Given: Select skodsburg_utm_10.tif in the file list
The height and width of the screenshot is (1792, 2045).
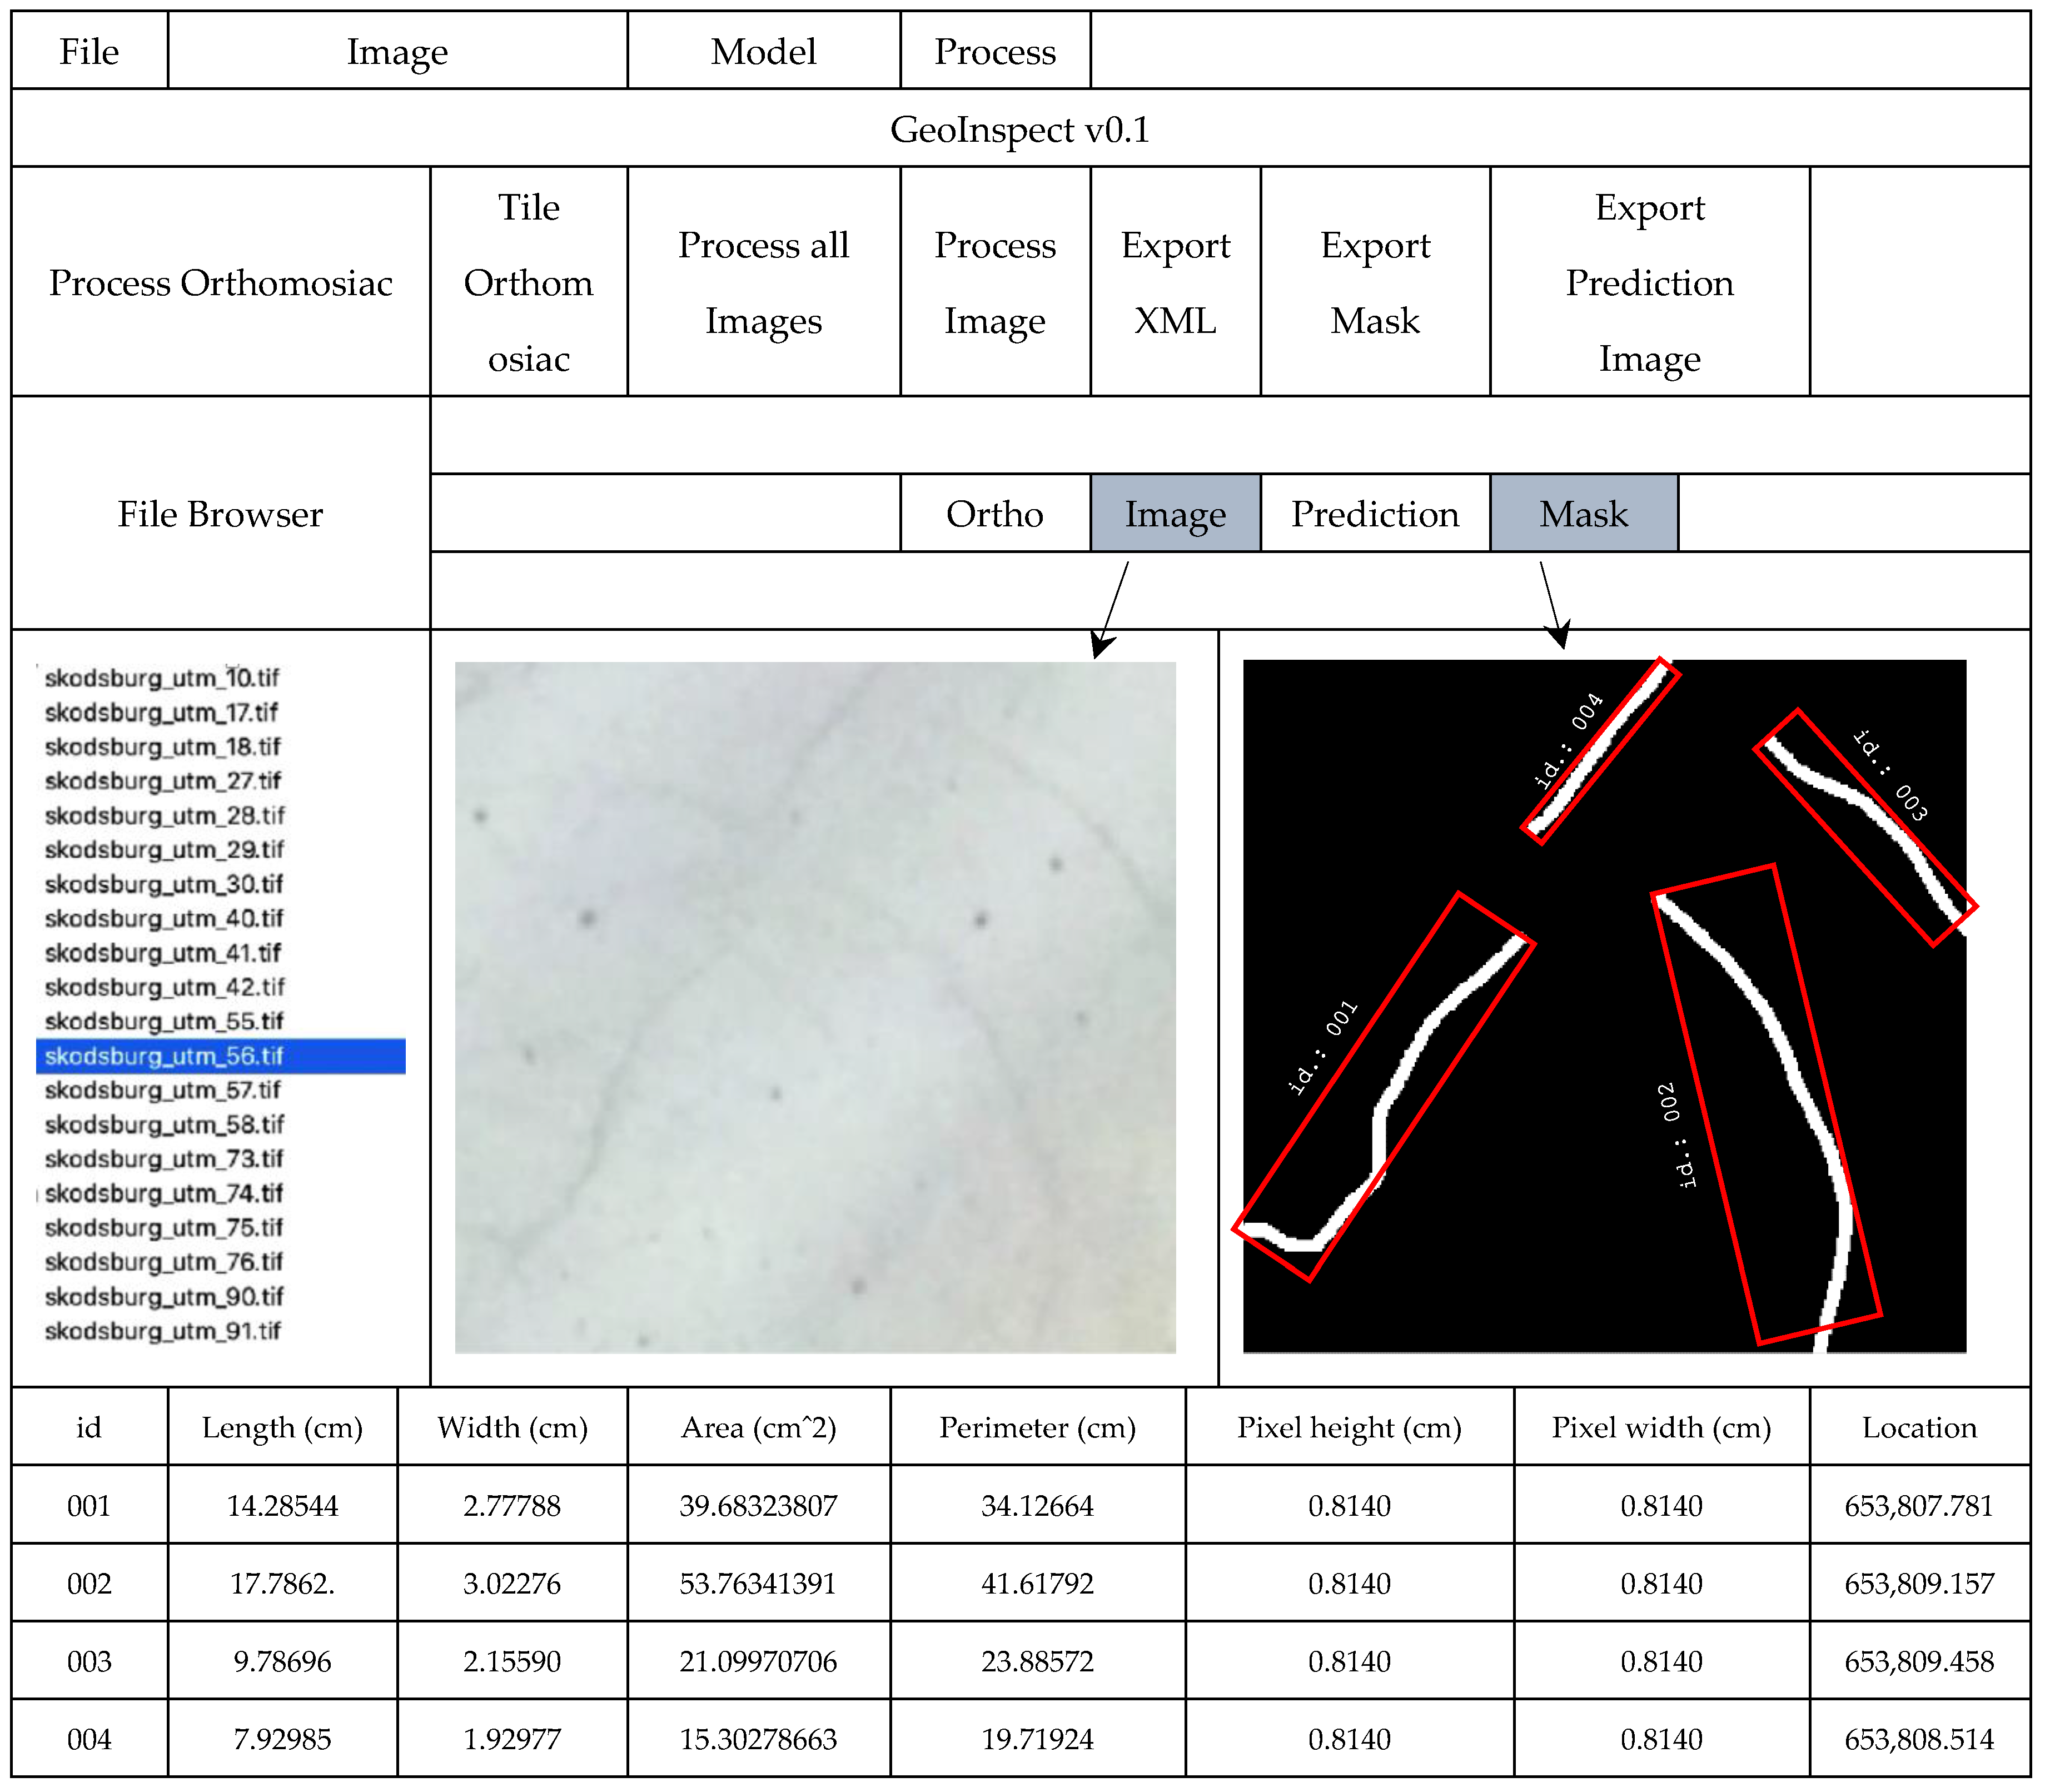Looking at the screenshot, I should 162,678.
